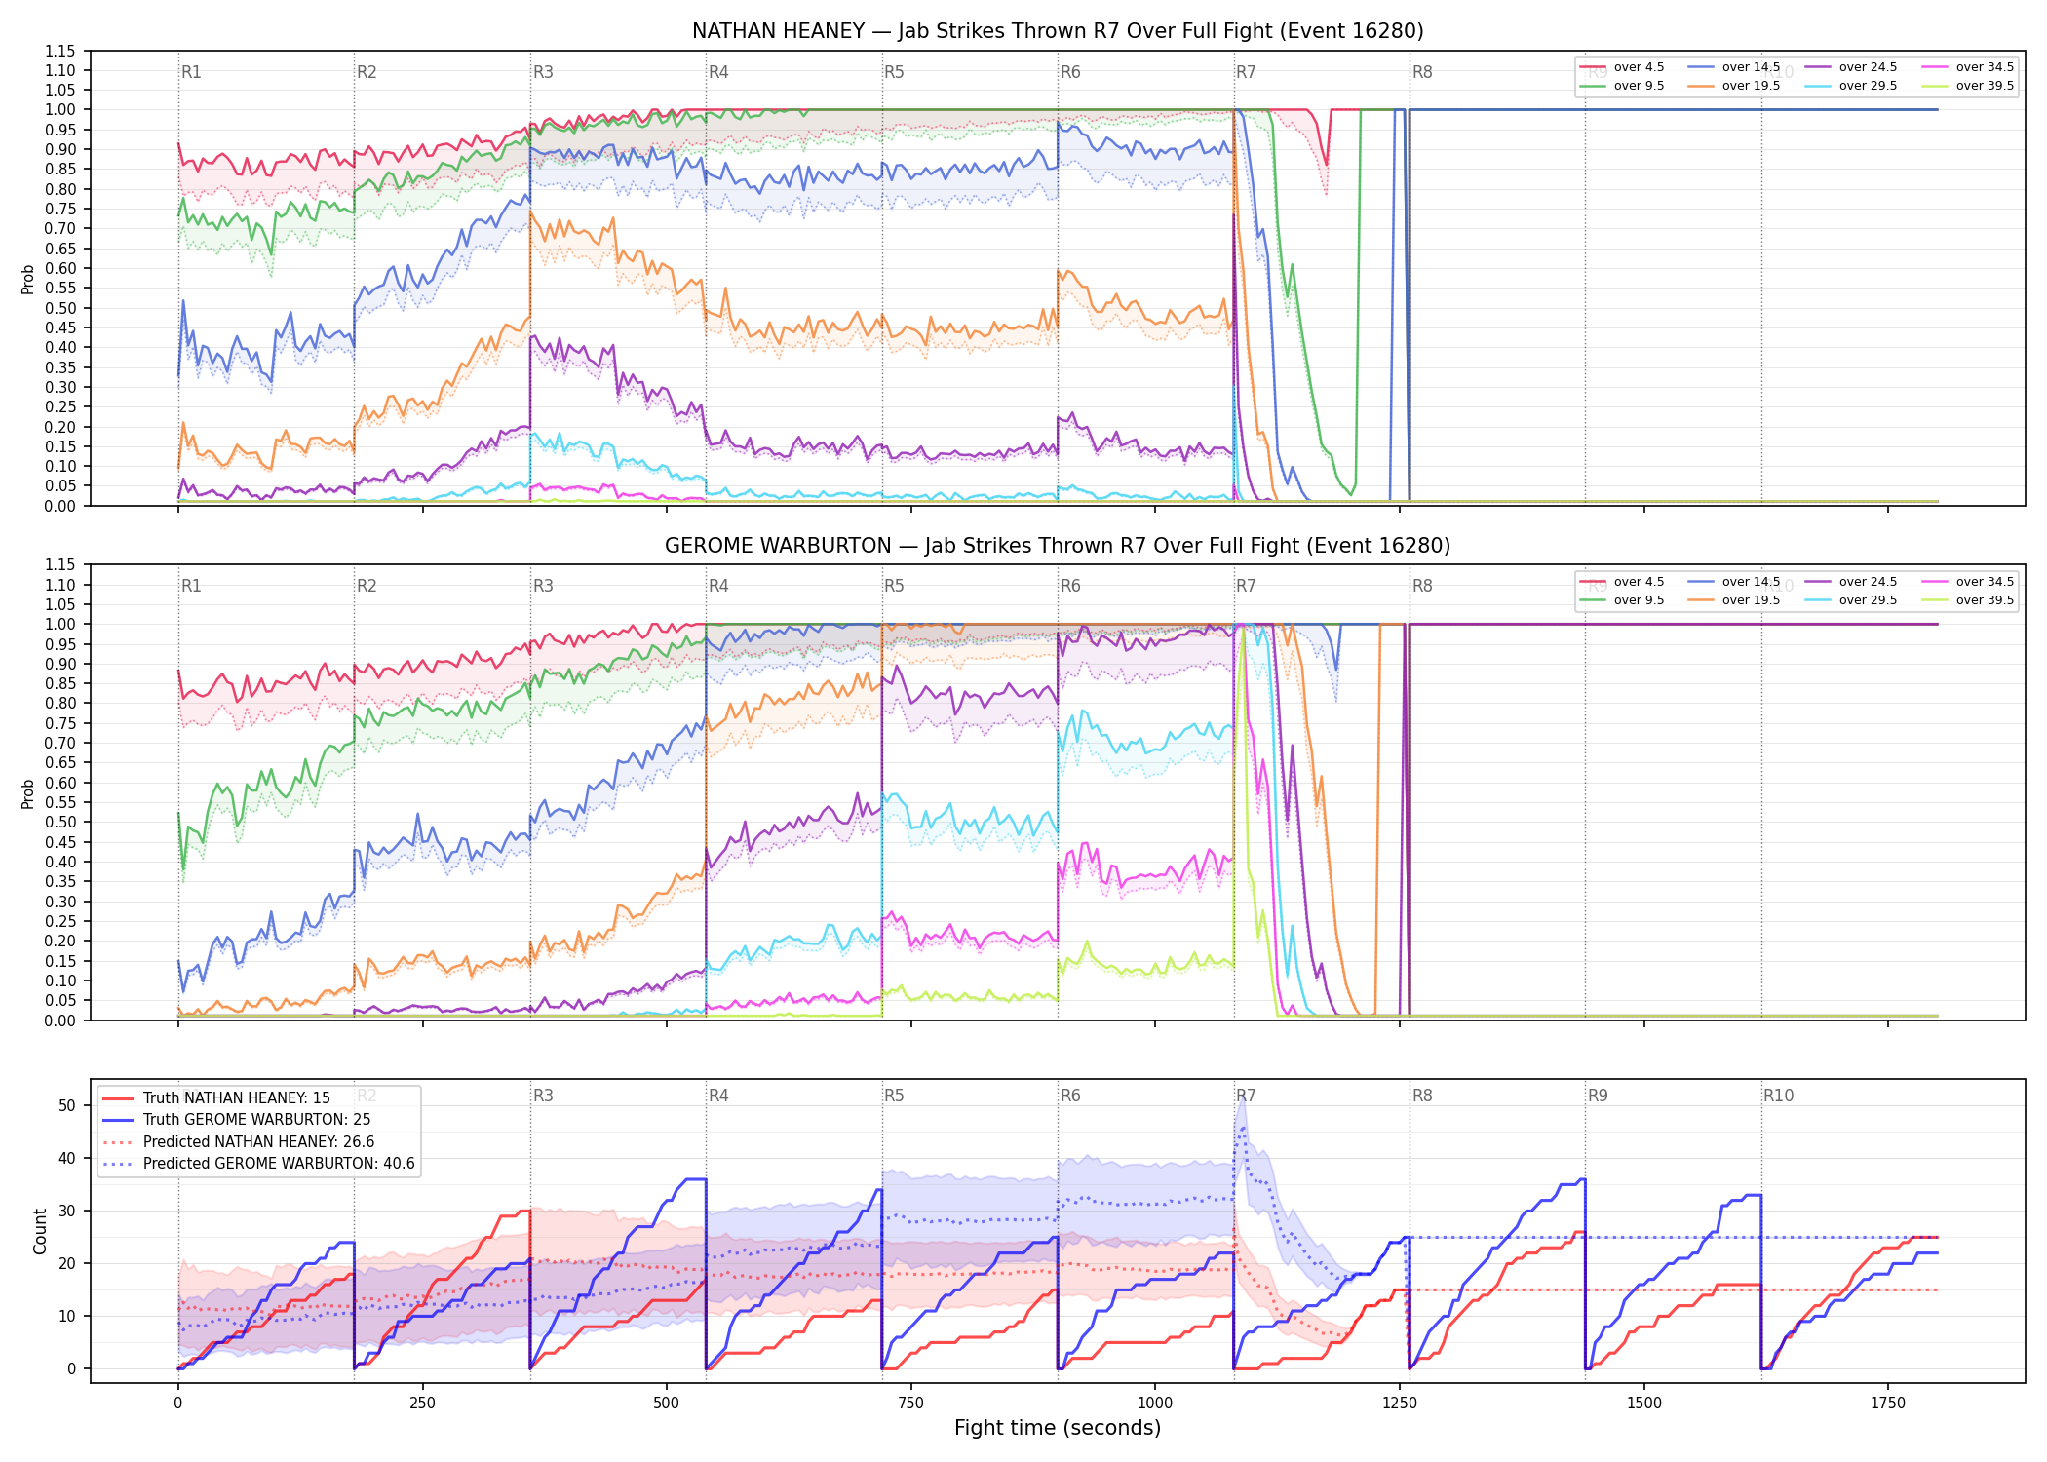Click the R5 marker in the Count chart
The width and height of the screenshot is (2047, 1462).
pos(894,1096)
